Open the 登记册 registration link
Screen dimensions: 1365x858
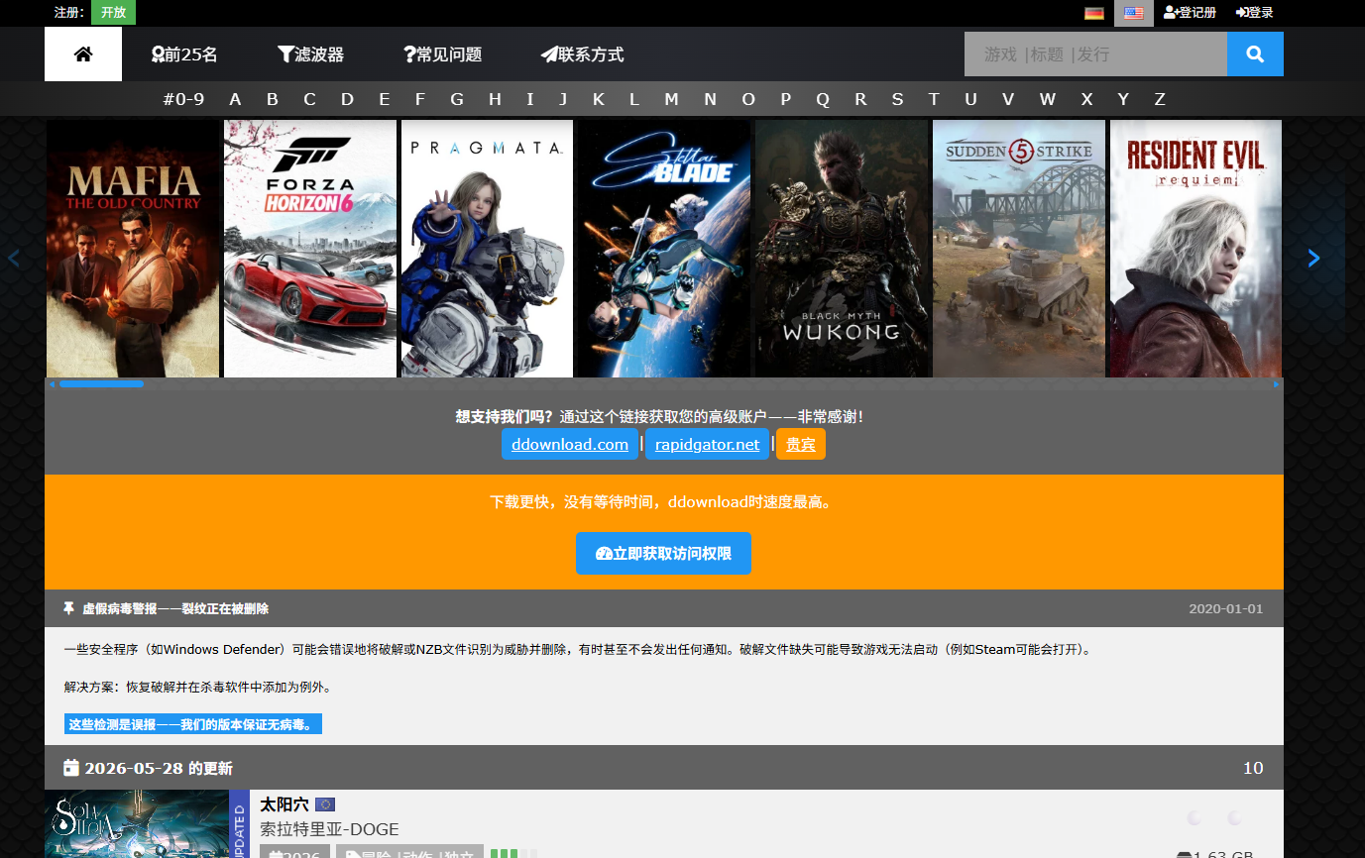click(x=1190, y=13)
